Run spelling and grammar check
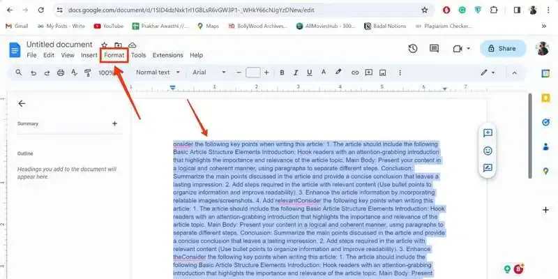The width and height of the screenshot is (558, 279). 74,73
